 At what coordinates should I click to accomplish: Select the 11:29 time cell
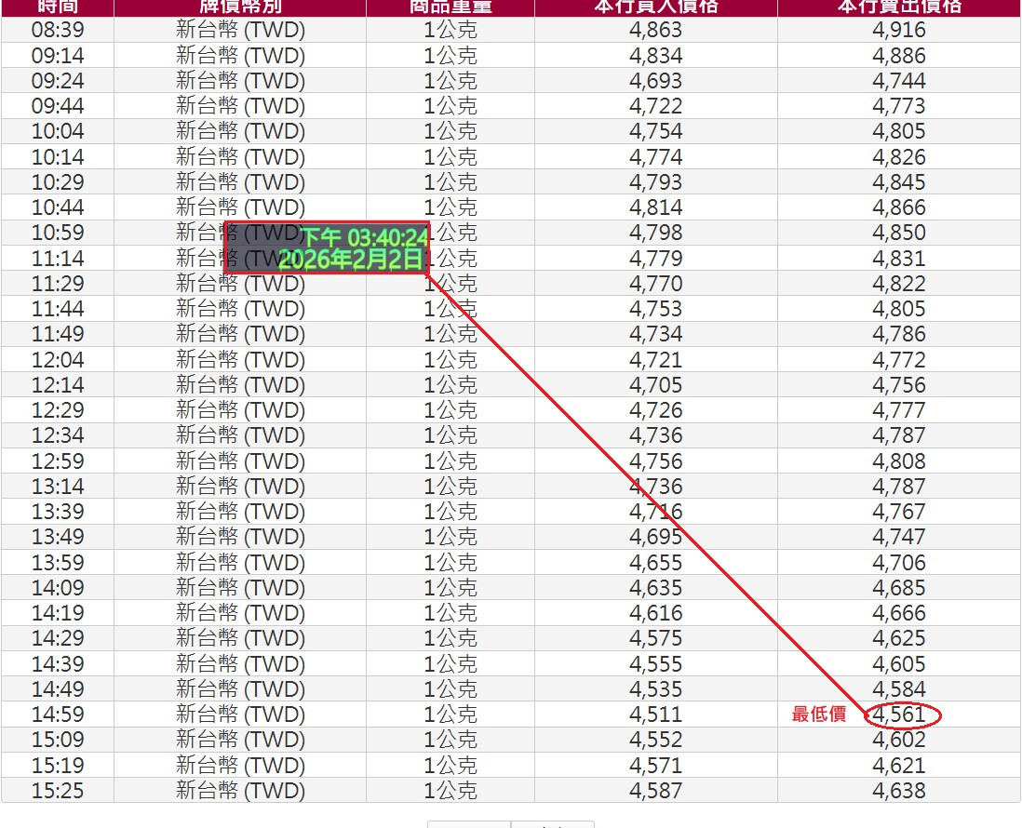pos(58,284)
